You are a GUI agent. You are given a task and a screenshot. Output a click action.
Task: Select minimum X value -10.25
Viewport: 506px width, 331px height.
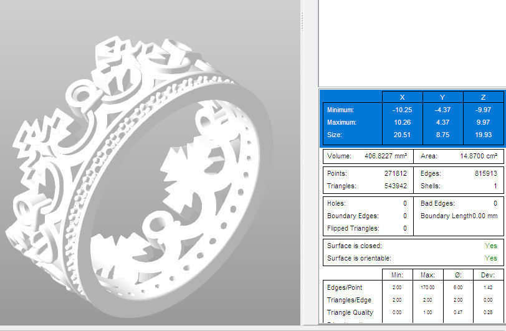click(402, 110)
